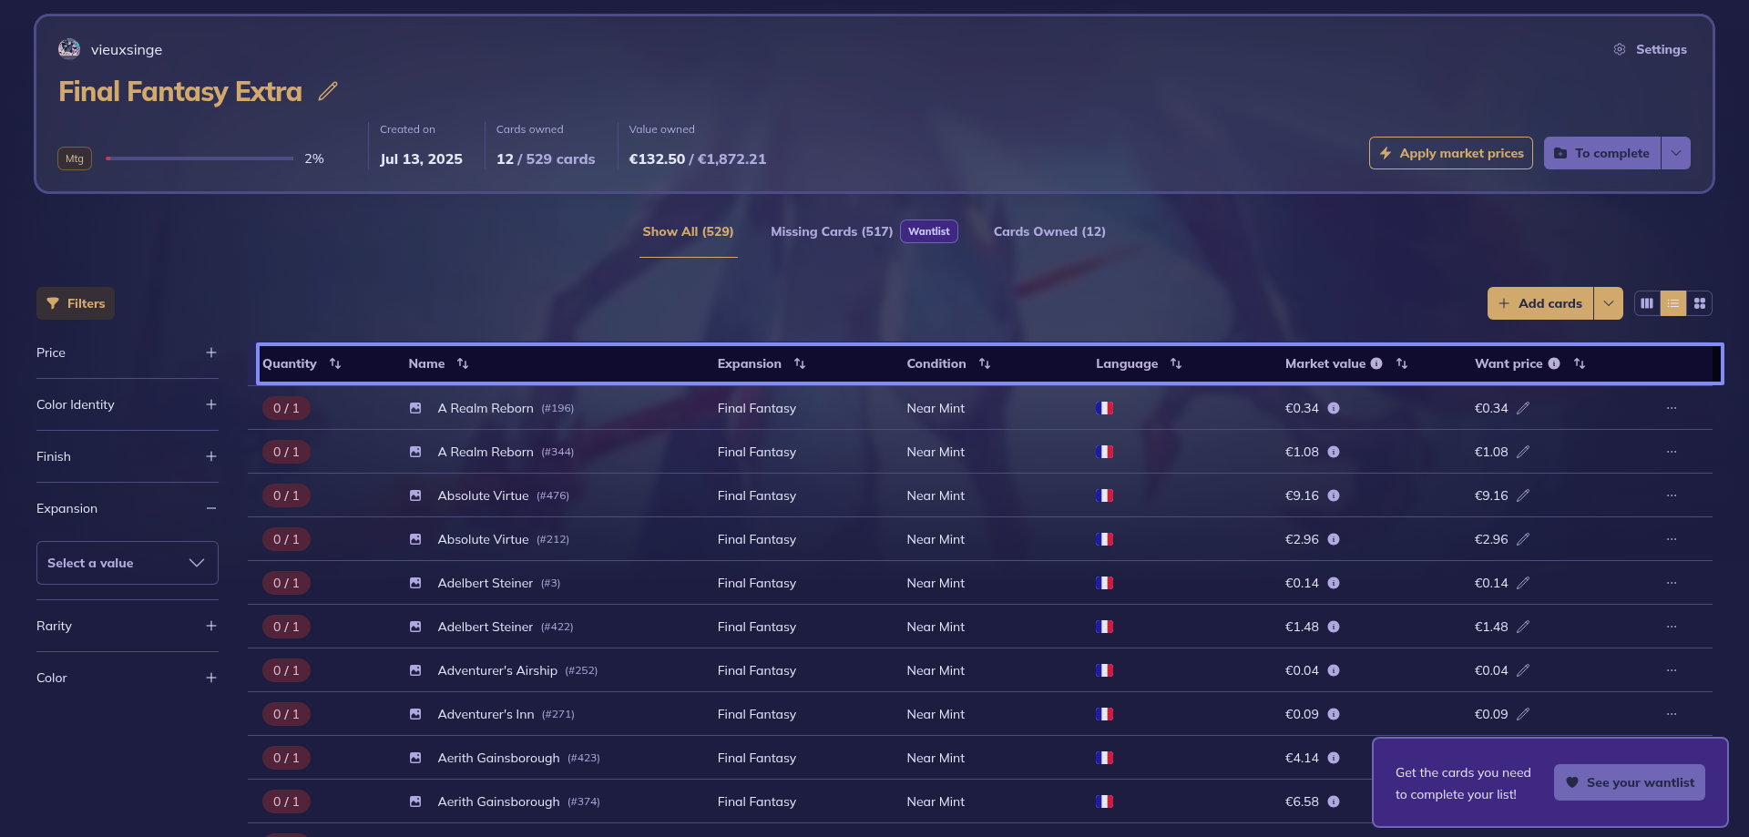
Task: Switch to column view layout
Action: pos(1647,303)
